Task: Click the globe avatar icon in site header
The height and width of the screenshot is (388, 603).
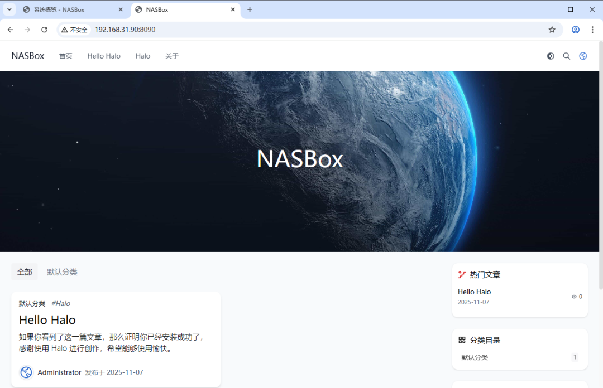Action: click(583, 56)
